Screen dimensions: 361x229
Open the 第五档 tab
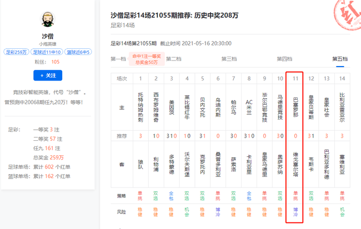tap(340, 59)
